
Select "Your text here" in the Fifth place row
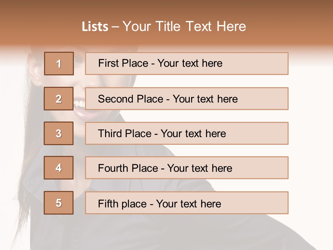(188, 203)
